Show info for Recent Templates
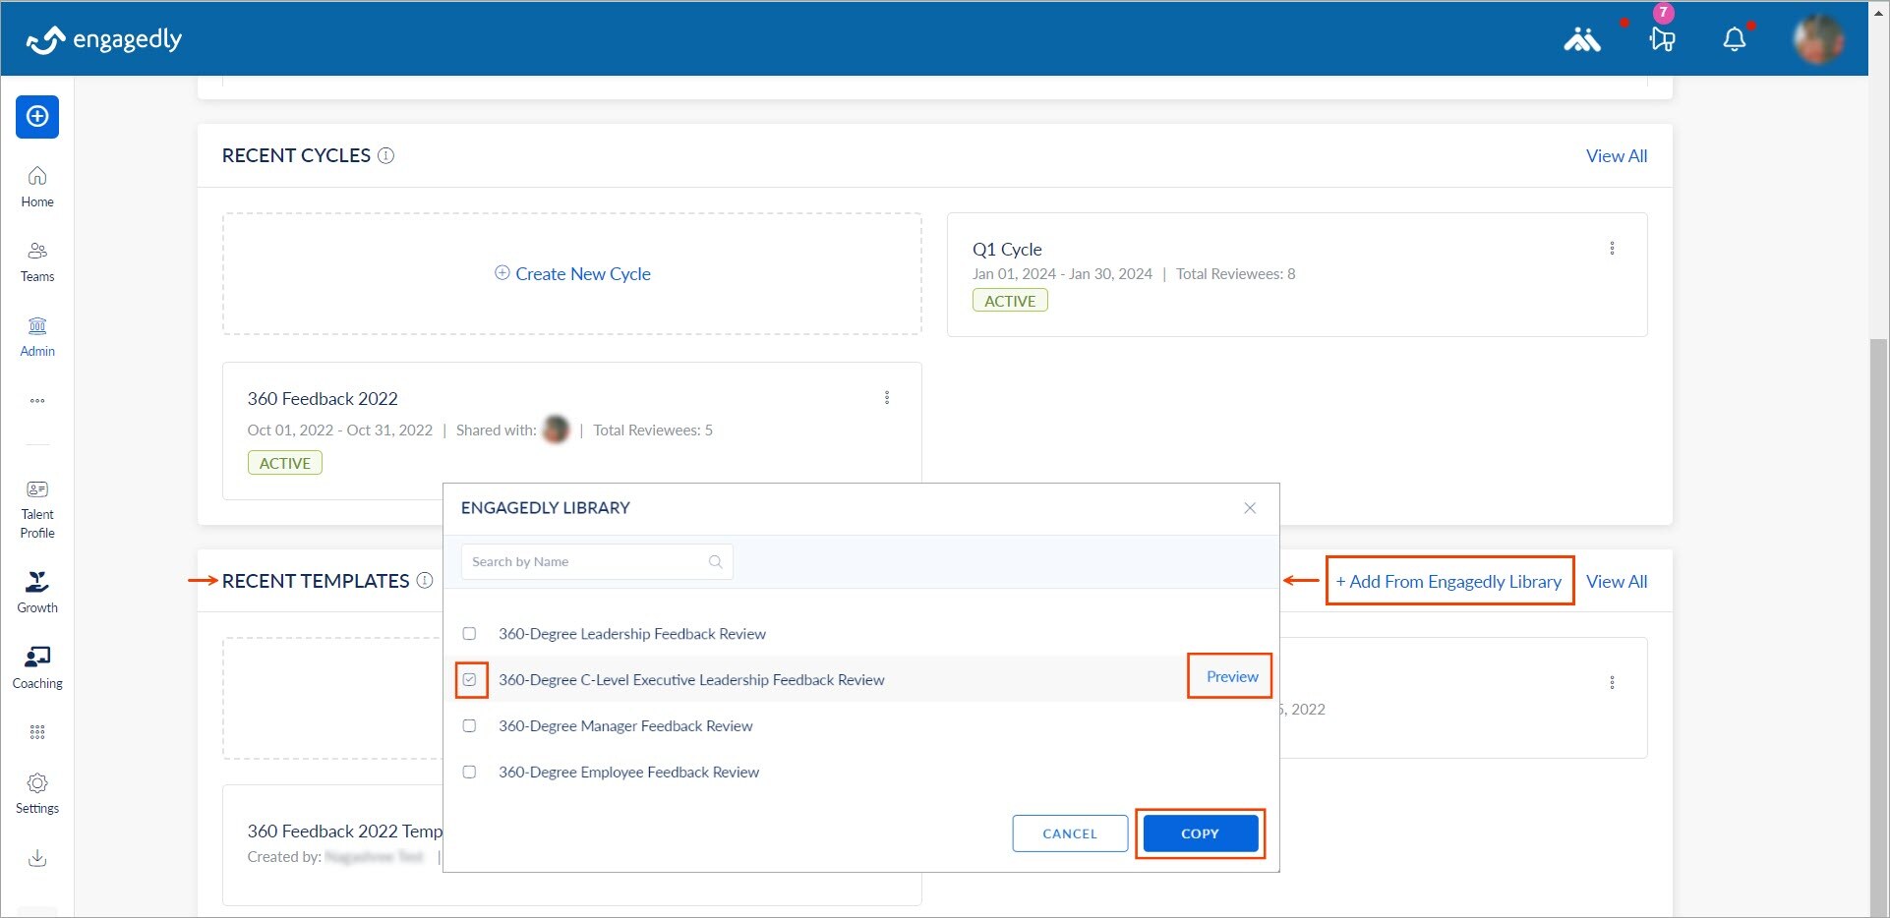 pos(425,581)
